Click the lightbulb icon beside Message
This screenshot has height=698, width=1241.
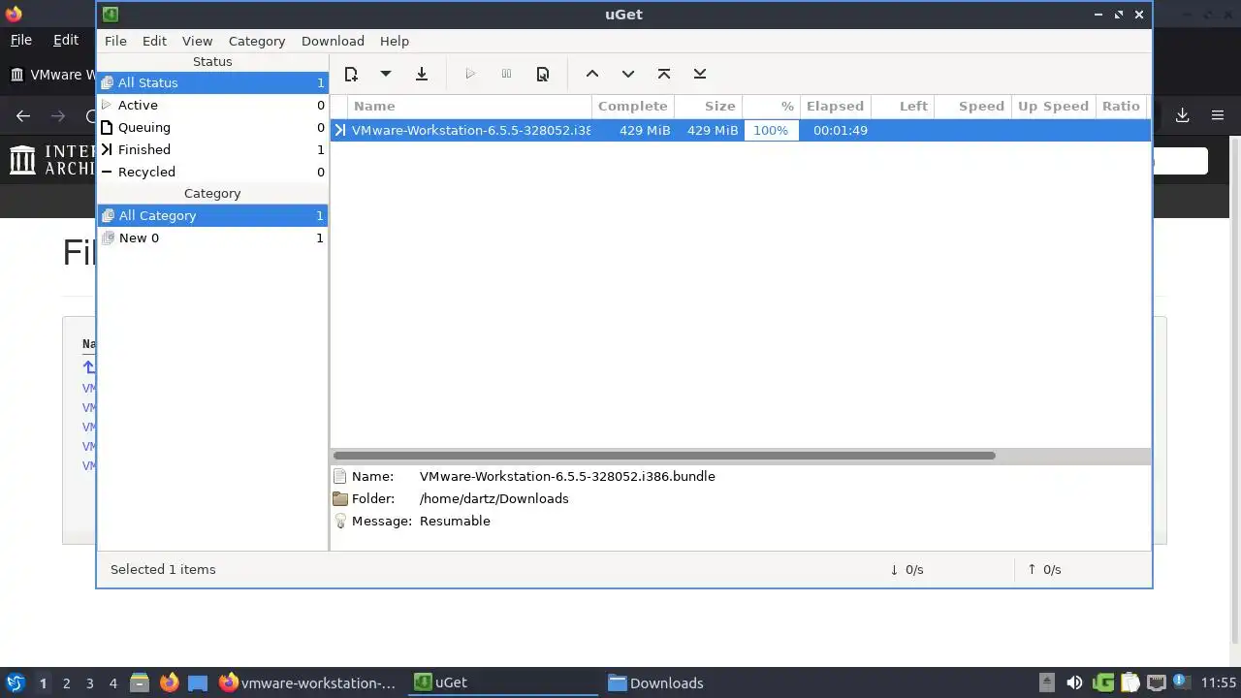tap(340, 521)
